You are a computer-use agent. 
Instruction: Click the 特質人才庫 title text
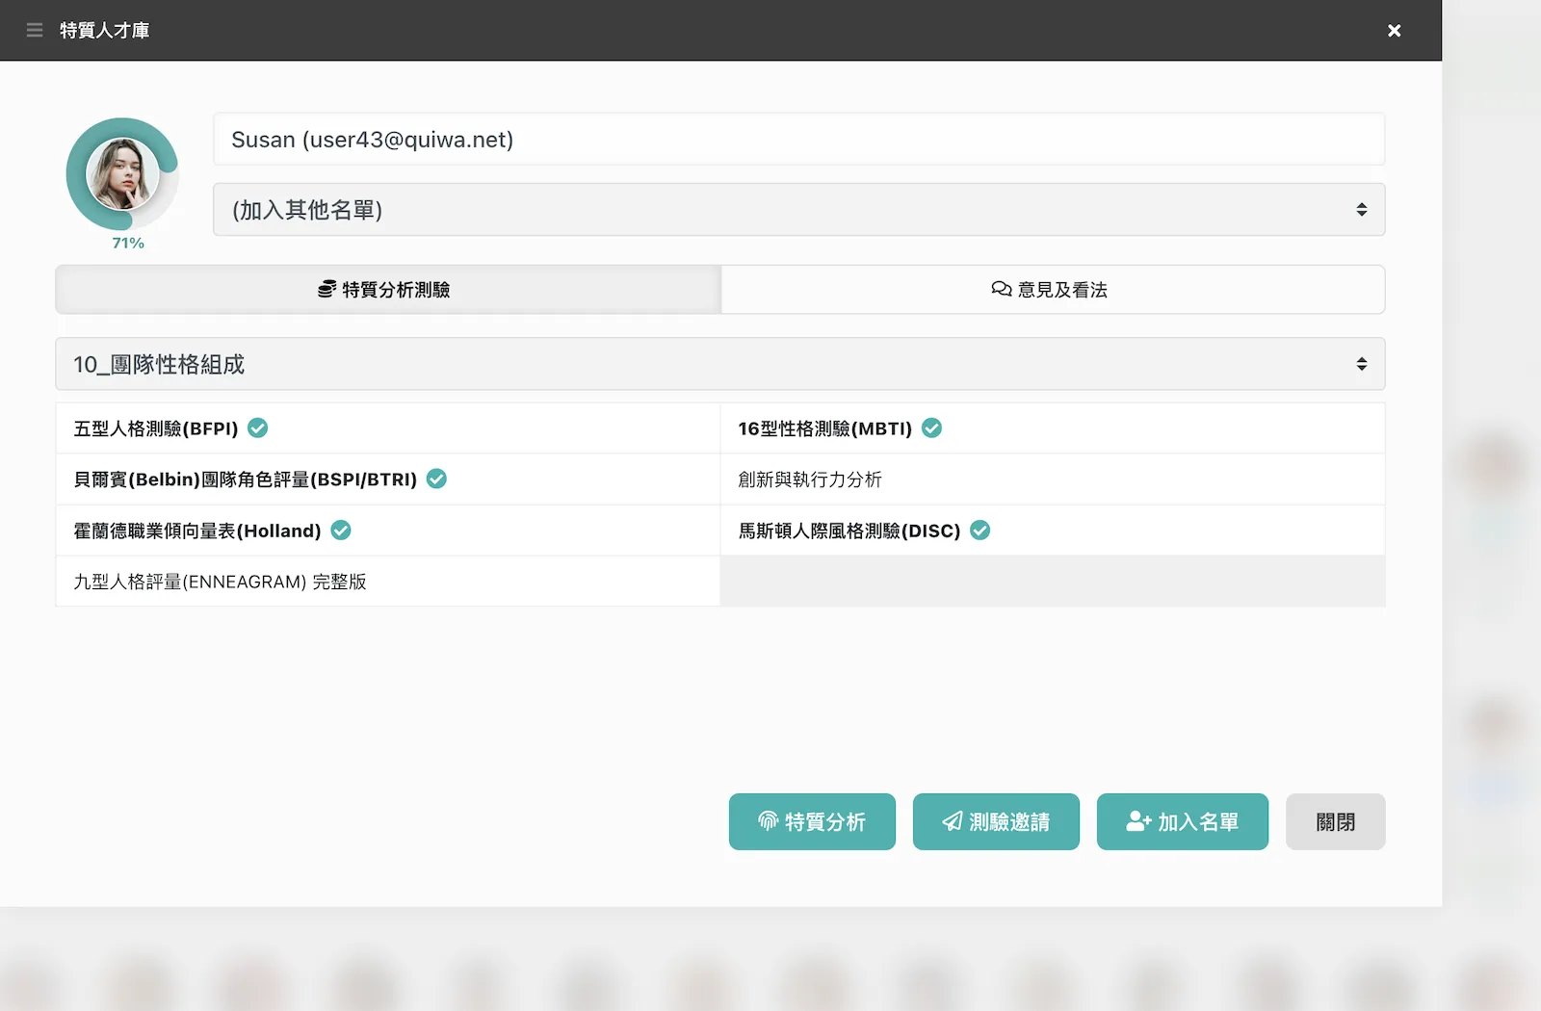tap(104, 31)
